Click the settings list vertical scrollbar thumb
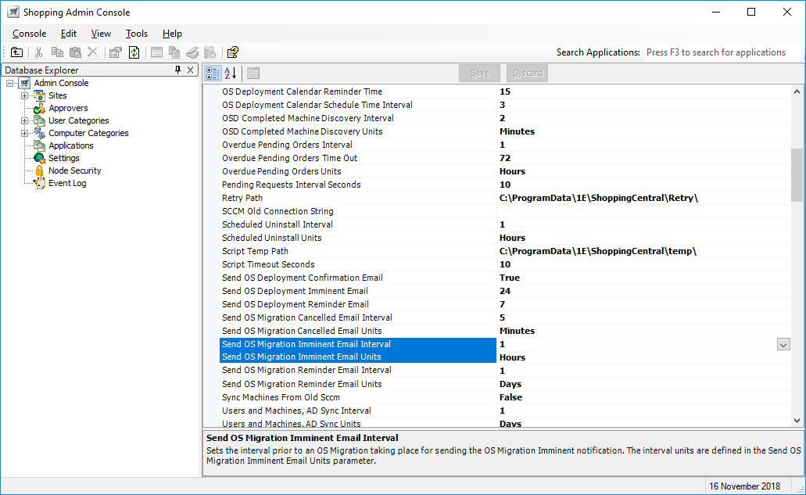The image size is (806, 495). [797, 175]
